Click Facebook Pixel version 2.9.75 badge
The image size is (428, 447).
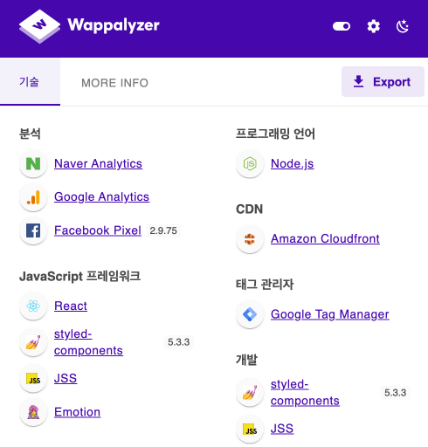pyautogui.click(x=163, y=230)
